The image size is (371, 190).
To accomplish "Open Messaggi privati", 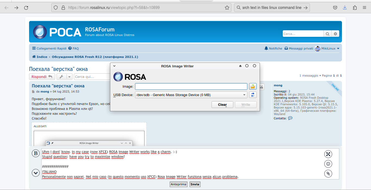I will pyautogui.click(x=299, y=48).
